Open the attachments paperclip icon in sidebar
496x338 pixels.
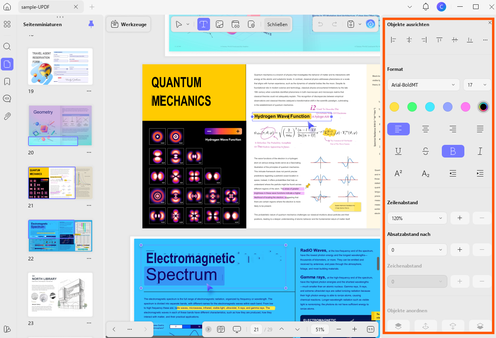tap(7, 116)
